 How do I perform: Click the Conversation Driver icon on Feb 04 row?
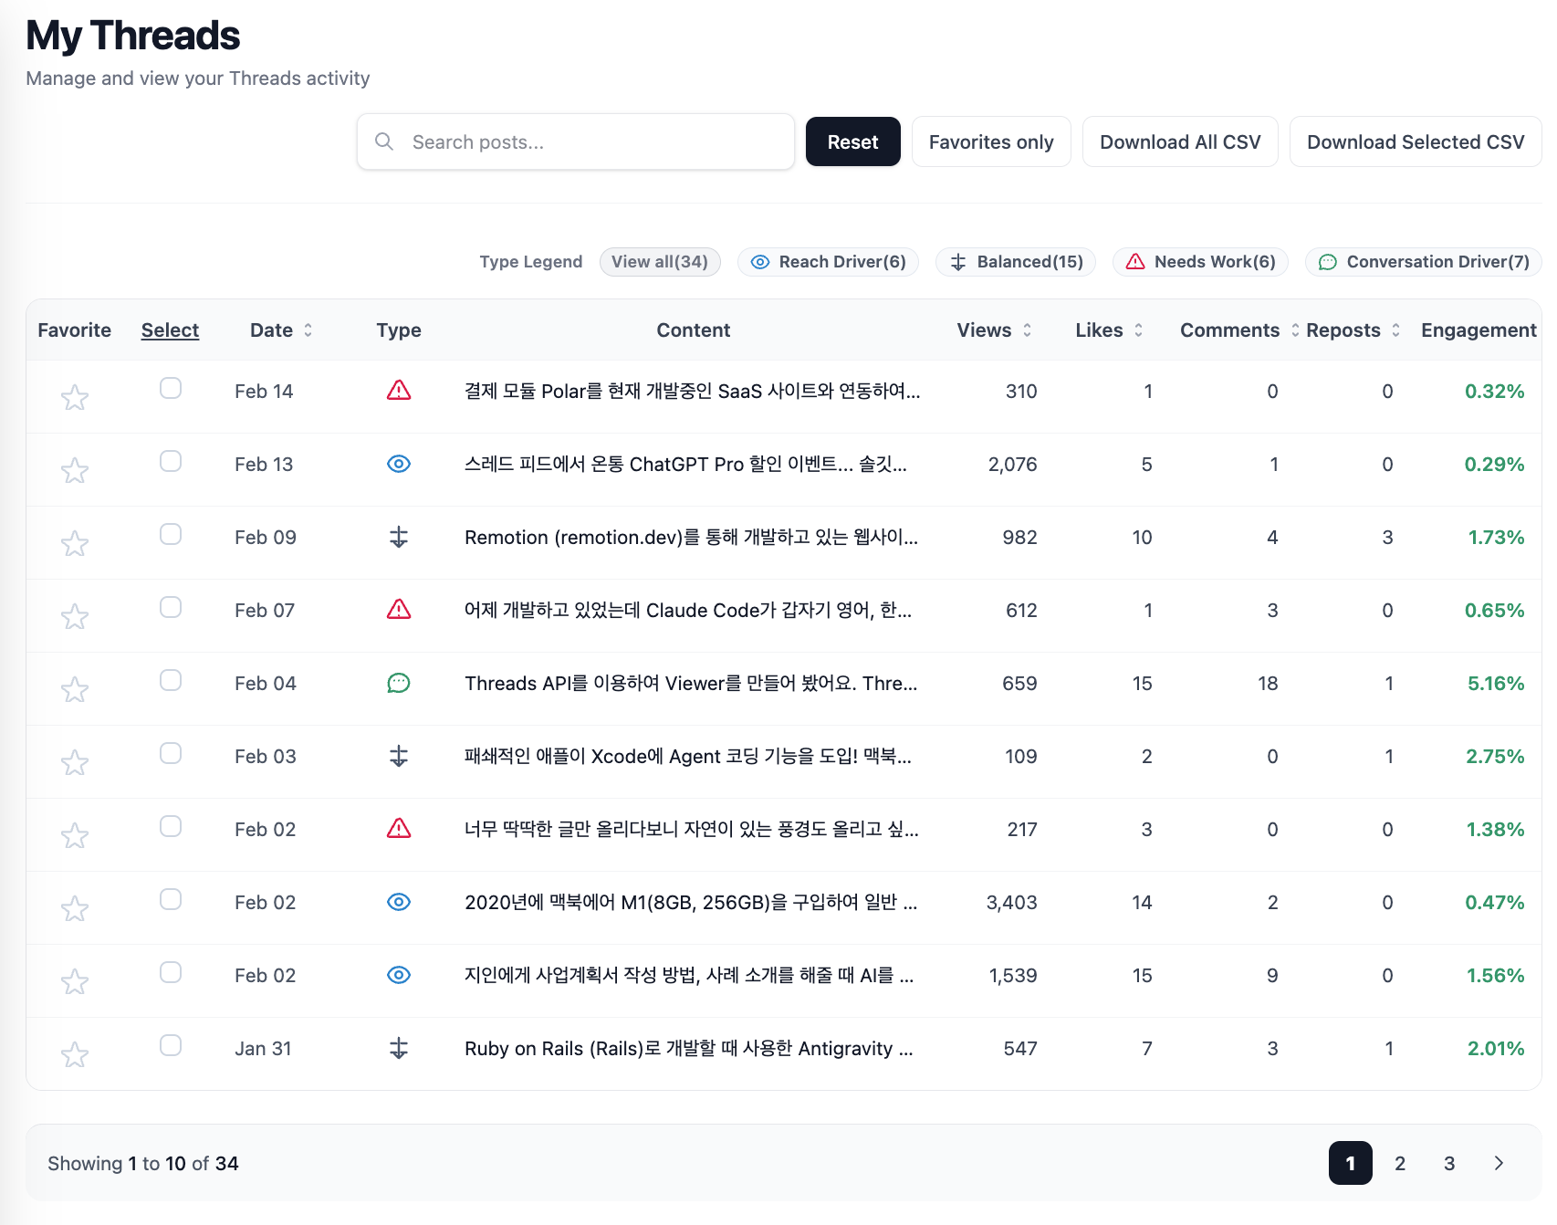(399, 683)
